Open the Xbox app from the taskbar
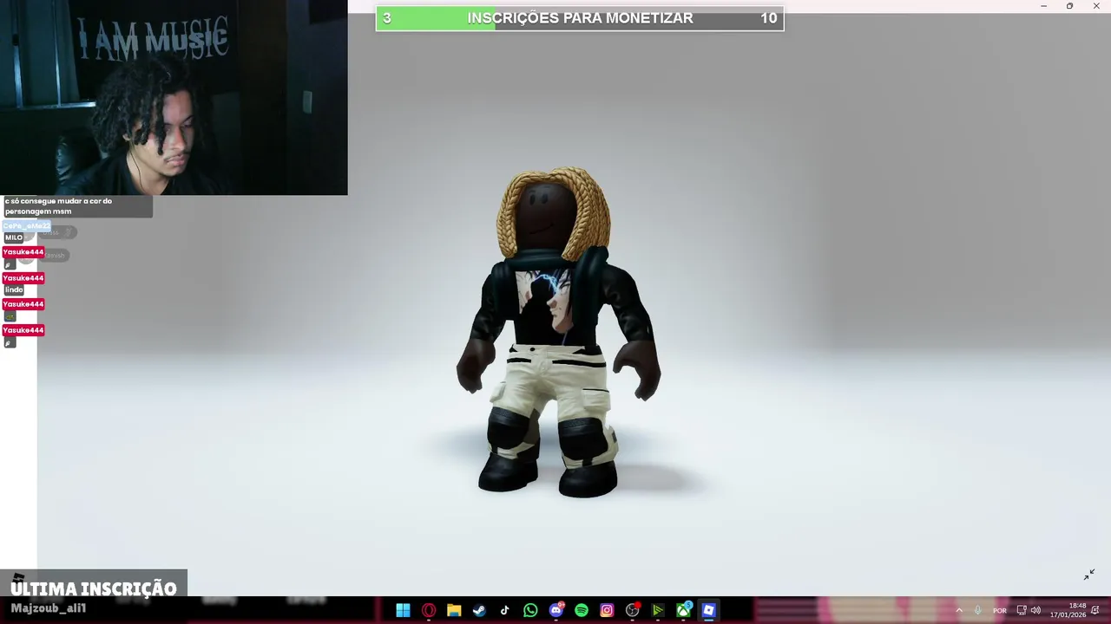Image resolution: width=1111 pixels, height=624 pixels. (x=684, y=610)
